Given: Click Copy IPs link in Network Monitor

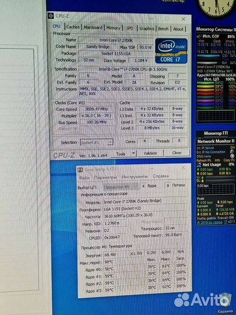Looking at the screenshot, I should click(x=229, y=160).
